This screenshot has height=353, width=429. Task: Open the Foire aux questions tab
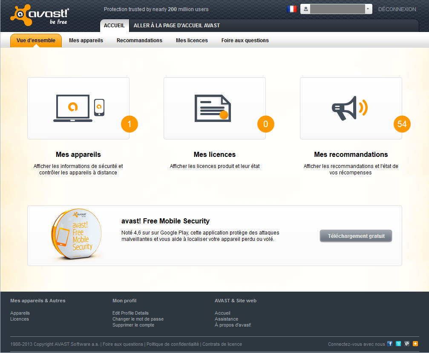pos(245,41)
